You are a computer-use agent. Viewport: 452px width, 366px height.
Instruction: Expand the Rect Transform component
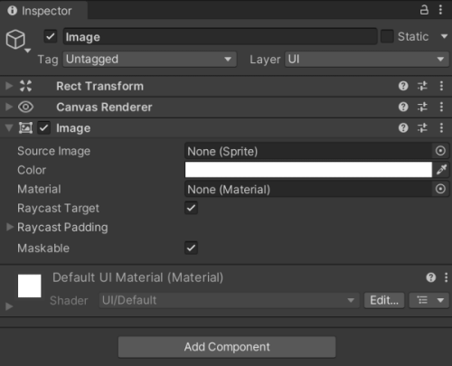coord(9,86)
